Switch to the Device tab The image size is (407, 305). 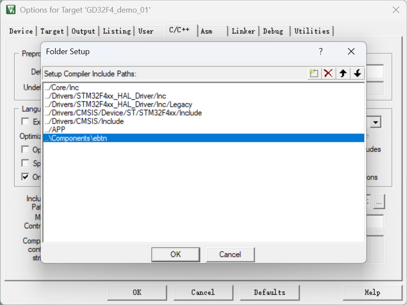tap(21, 31)
